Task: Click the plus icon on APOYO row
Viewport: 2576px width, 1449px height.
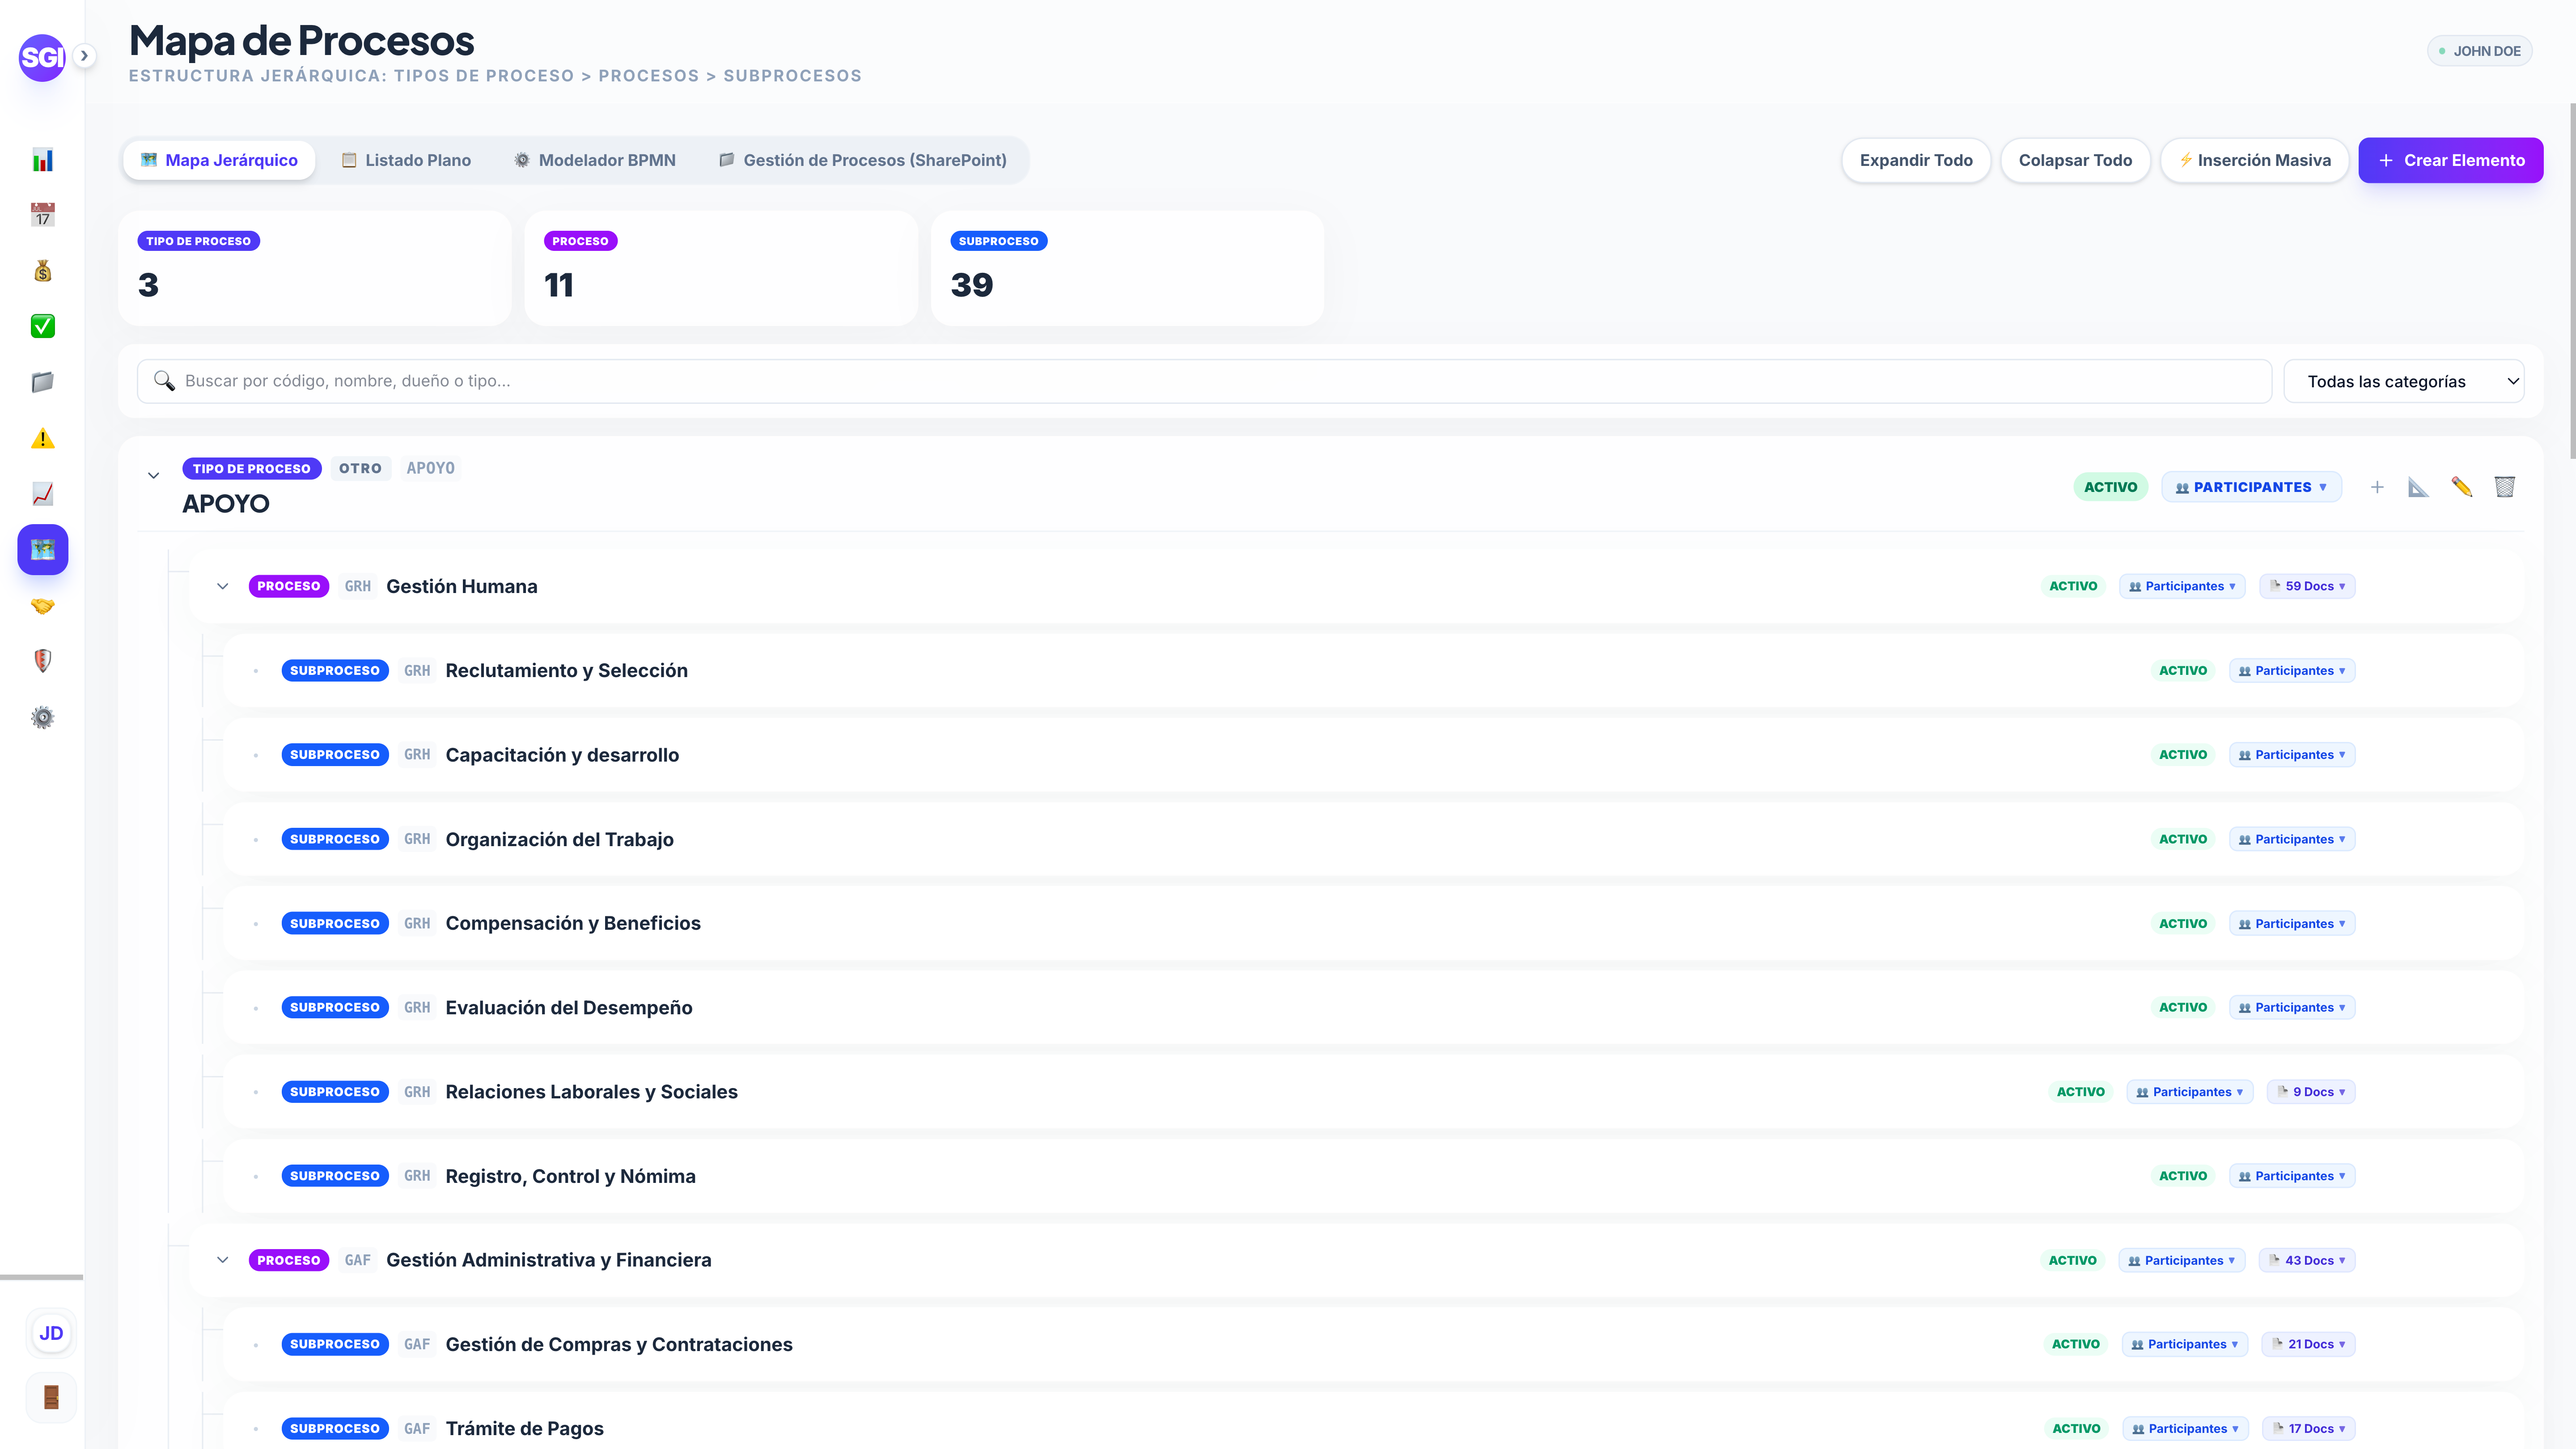Action: click(2377, 487)
